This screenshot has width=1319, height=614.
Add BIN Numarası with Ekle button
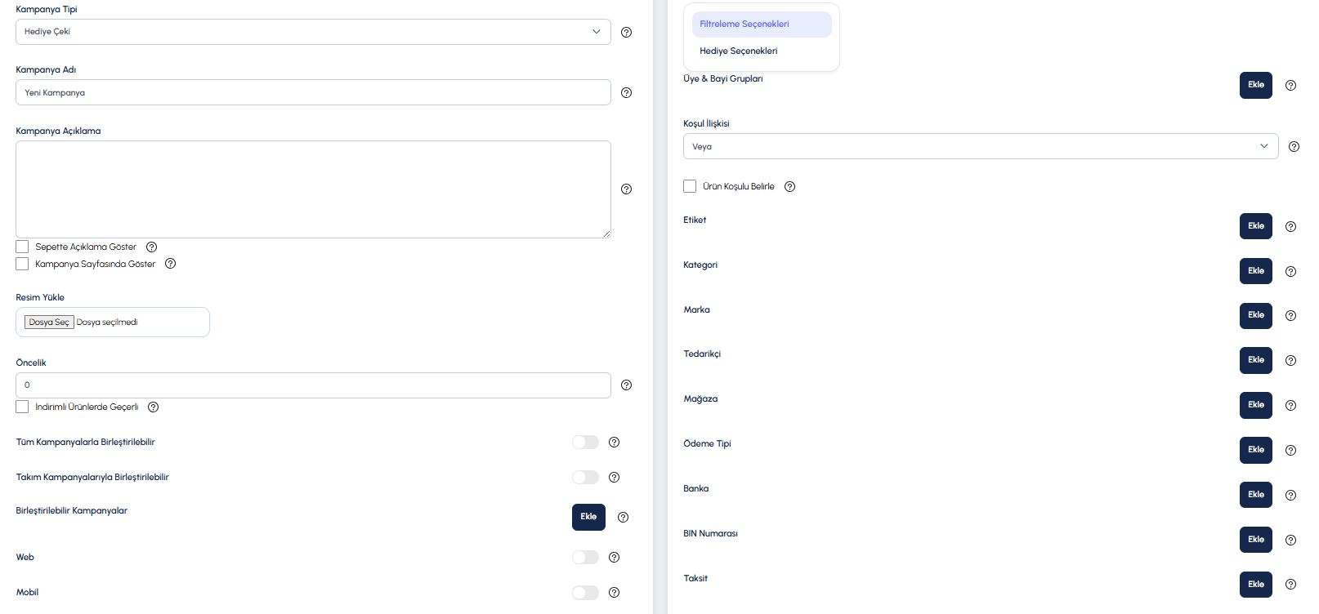[1256, 540]
